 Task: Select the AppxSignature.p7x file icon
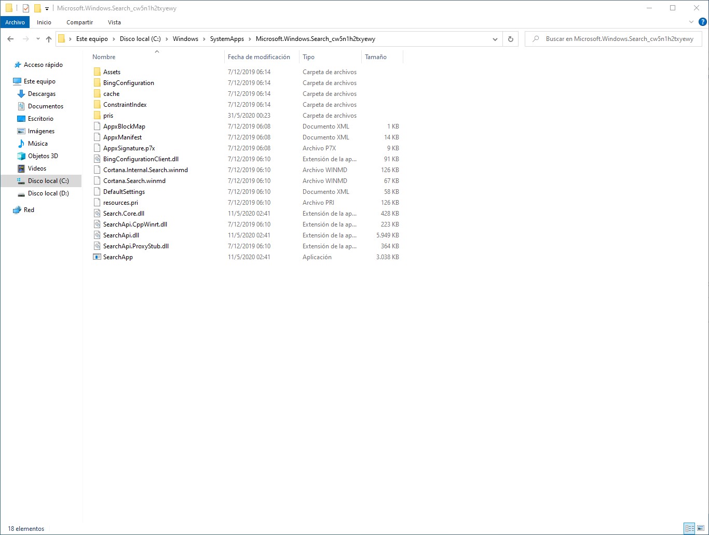[x=97, y=148]
